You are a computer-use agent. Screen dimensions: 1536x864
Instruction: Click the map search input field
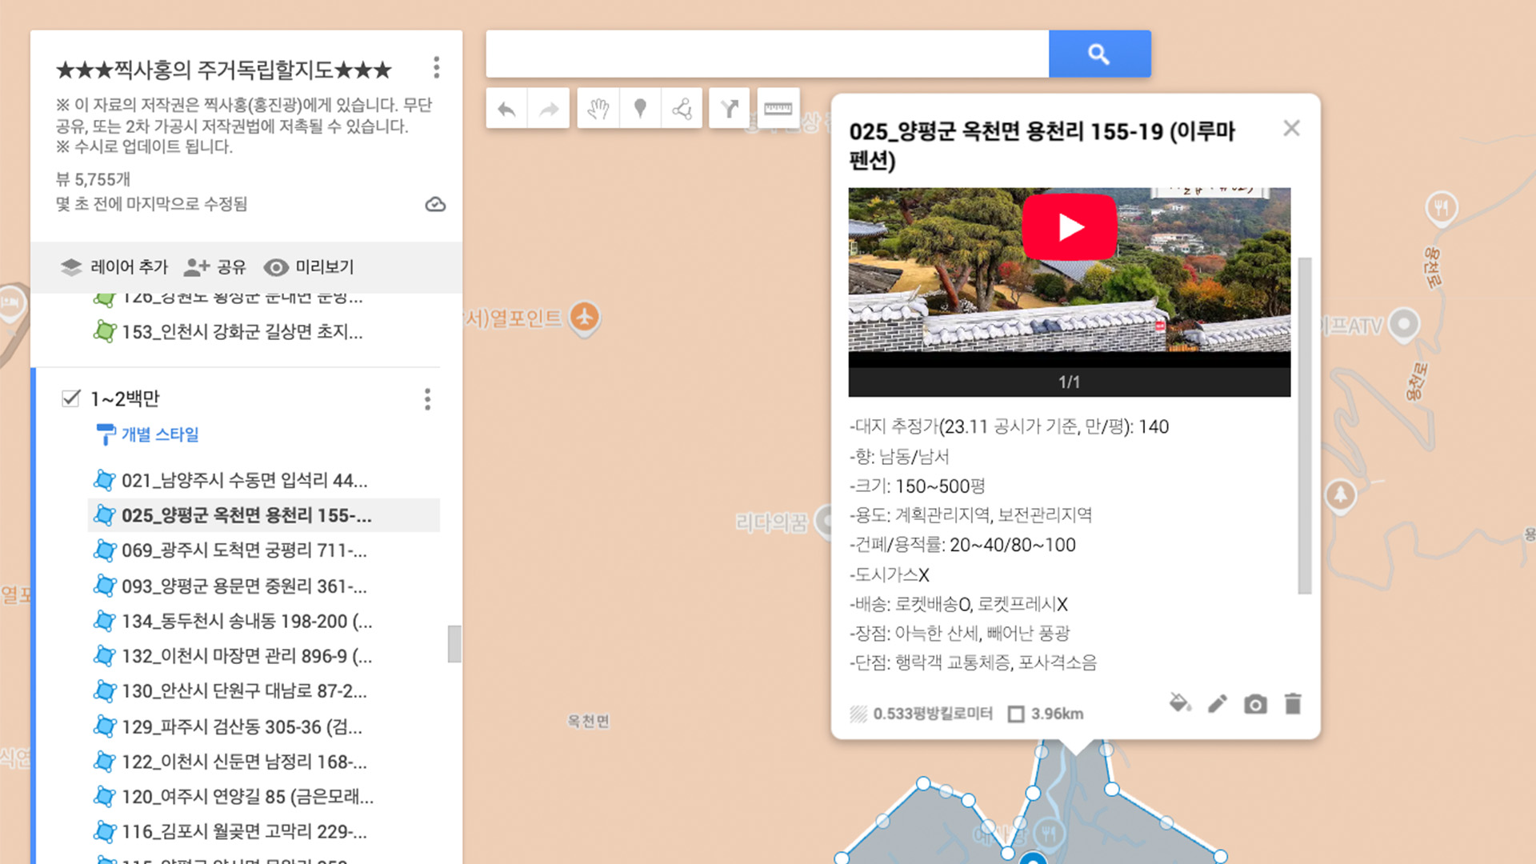766,54
